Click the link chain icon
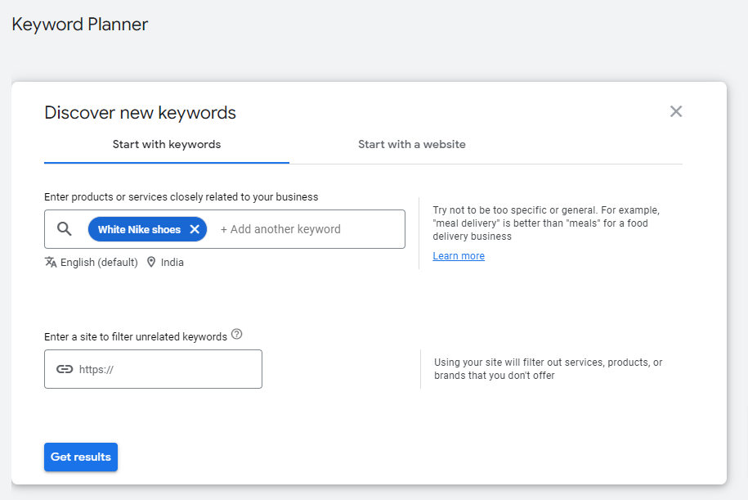This screenshot has width=748, height=500. 65,369
